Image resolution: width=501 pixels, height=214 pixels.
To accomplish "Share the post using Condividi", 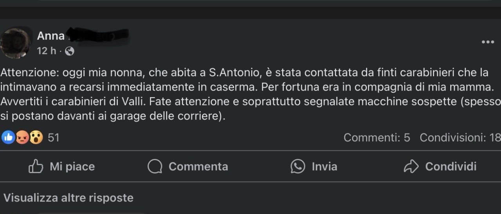I will 451,167.
